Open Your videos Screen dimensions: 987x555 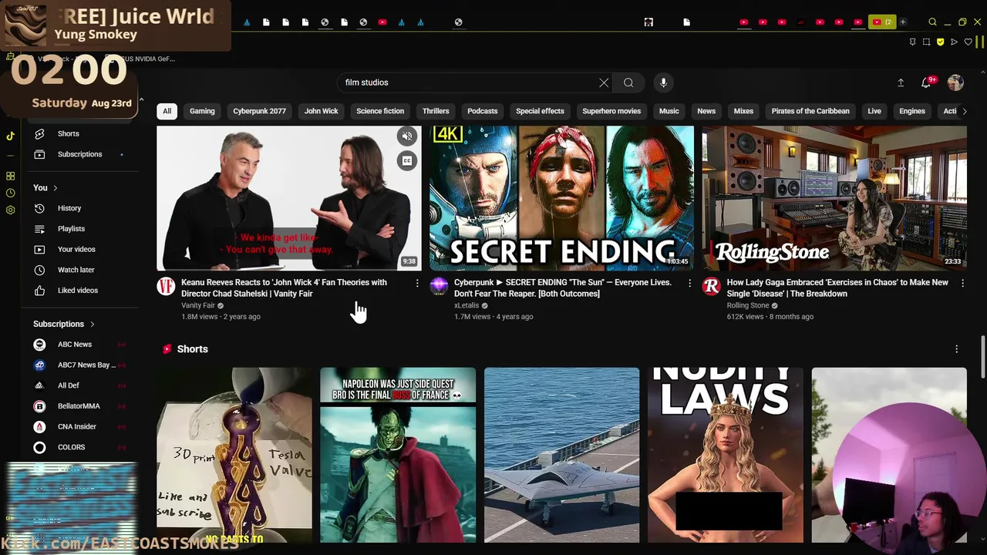[x=76, y=249]
